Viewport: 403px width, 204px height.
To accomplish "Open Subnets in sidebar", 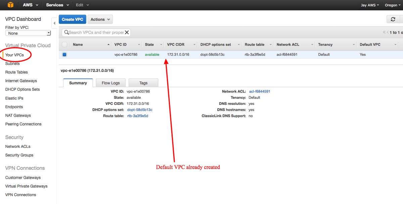I will [x=12, y=64].
